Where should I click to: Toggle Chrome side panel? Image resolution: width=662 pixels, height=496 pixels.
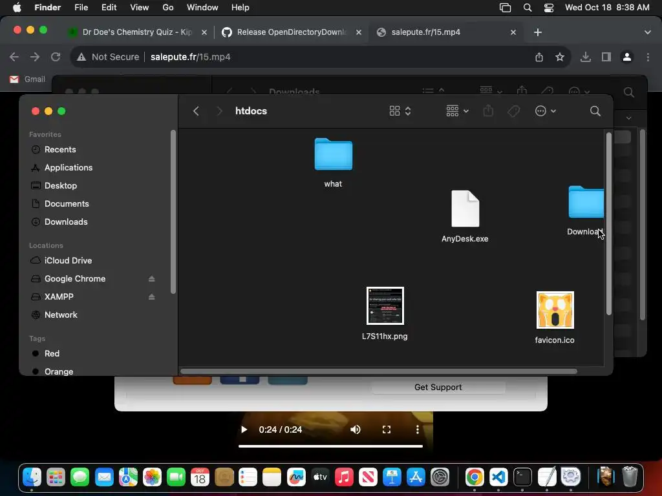tap(606, 57)
